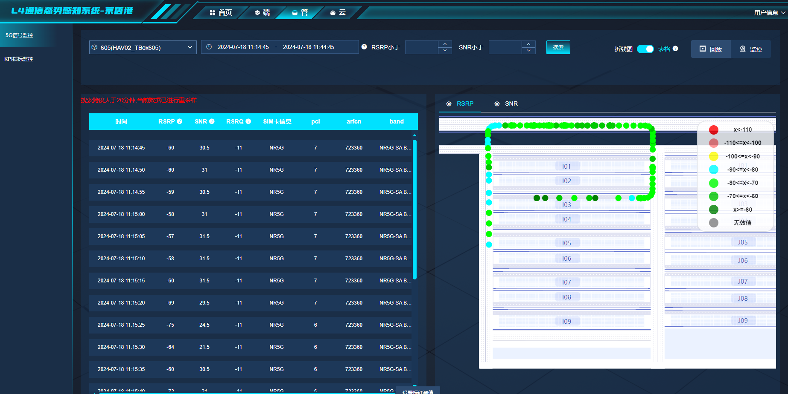Click the info icon before RSRP小于
The image size is (788, 394).
[x=364, y=47]
